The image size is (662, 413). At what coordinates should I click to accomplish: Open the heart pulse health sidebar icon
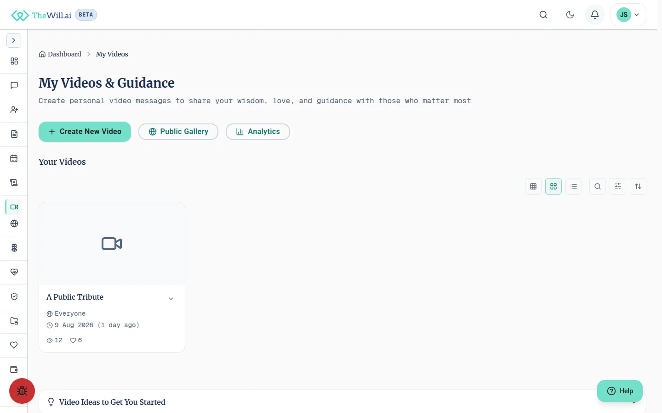click(14, 272)
